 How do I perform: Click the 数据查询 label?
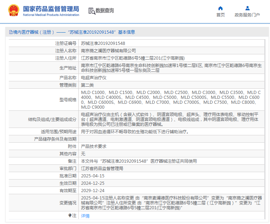coord(105,11)
